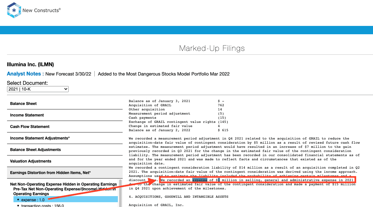Click 'Measurement period adjustment' table row
373x207 pixels.
coord(176,114)
